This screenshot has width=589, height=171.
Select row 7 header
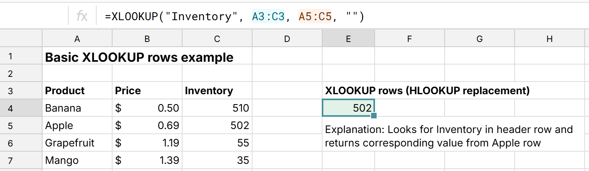pos(10,160)
